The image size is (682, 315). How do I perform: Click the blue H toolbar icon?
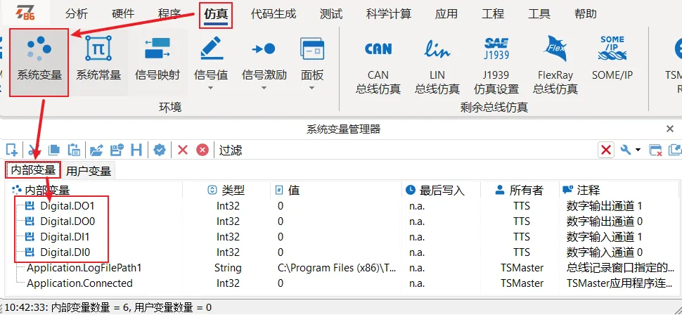coord(136,150)
